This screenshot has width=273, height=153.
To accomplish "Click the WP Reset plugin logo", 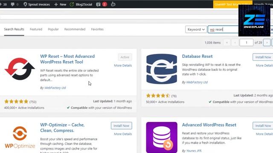I will 20,69.
